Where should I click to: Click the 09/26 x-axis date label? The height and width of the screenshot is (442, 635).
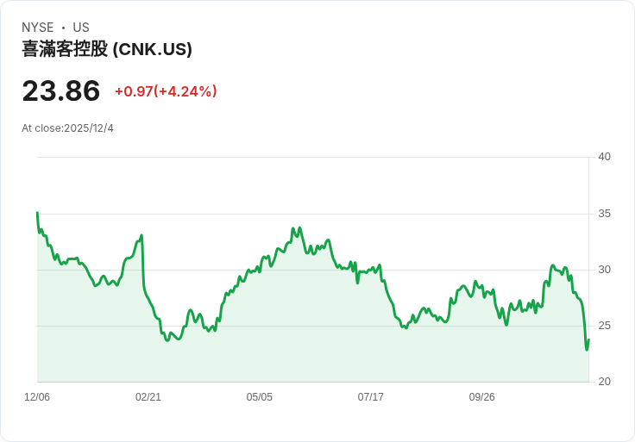[482, 396]
